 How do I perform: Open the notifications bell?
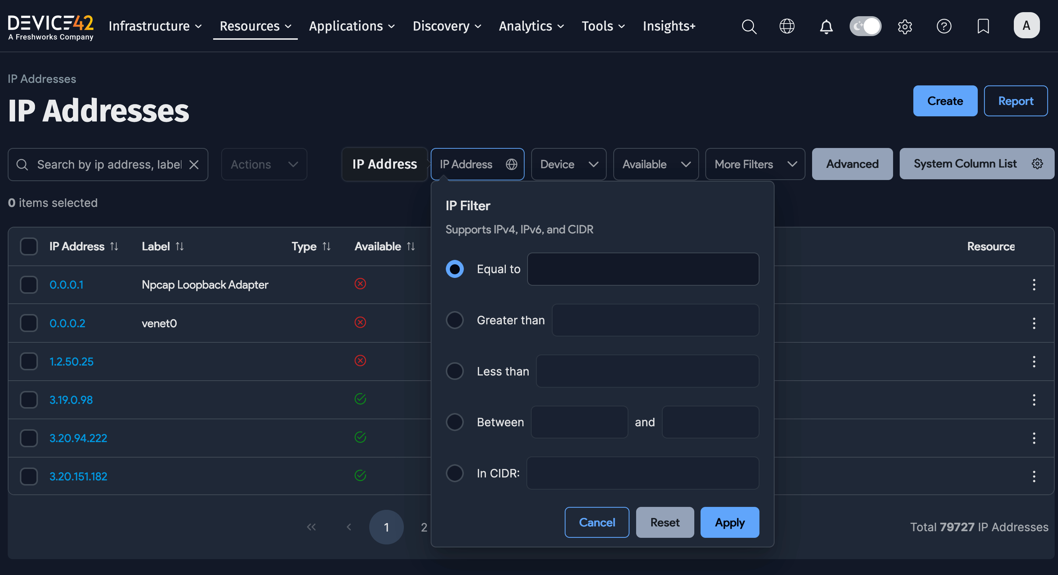coord(826,26)
